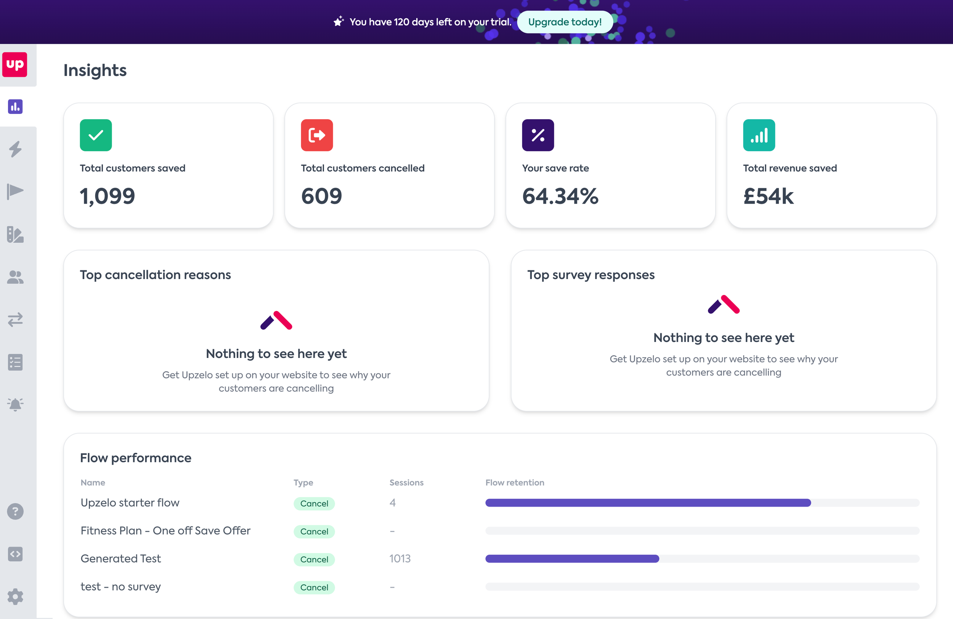The image size is (953, 619).
Task: Open Insights bar chart sidebar icon
Action: click(x=15, y=106)
